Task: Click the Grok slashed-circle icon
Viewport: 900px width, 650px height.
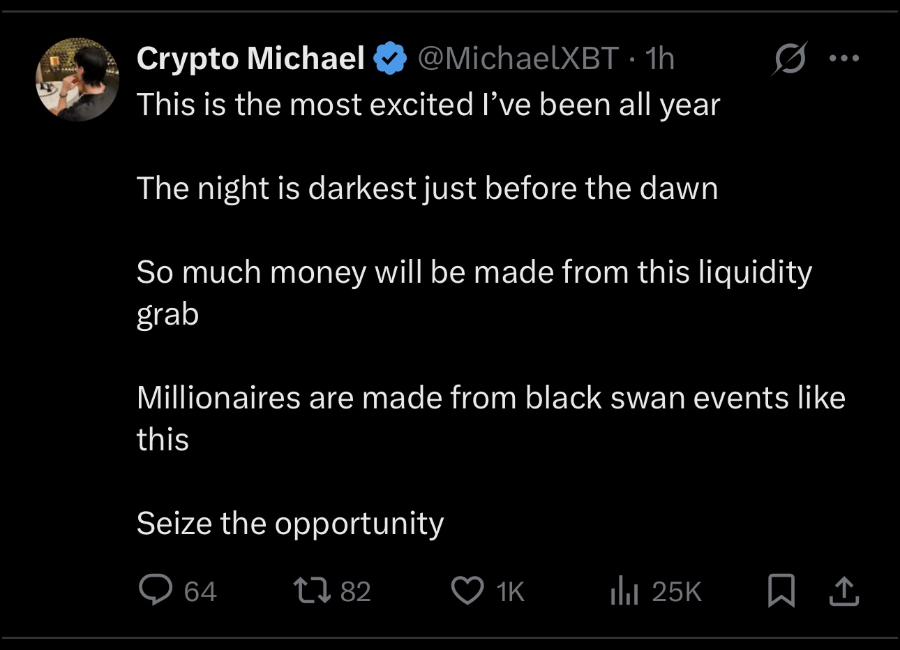Action: (790, 59)
